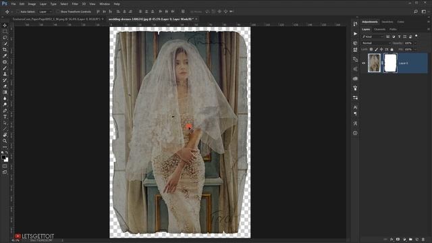The image size is (432, 243).
Task: Toggle Lock transparent pixels
Action: tap(371, 49)
